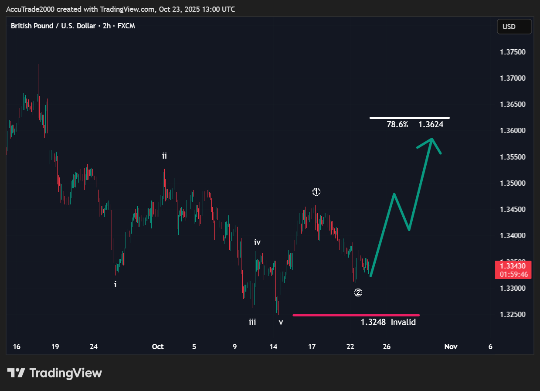Image resolution: width=540 pixels, height=391 pixels.
Task: Click the circled wave 1 marker
Action: coord(316,192)
